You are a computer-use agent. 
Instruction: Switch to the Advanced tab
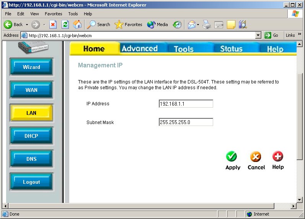(140, 49)
